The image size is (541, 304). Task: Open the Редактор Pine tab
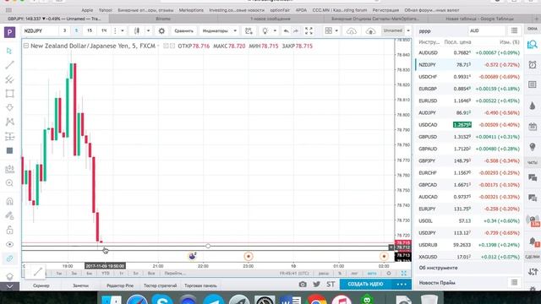pyautogui.click(x=120, y=285)
